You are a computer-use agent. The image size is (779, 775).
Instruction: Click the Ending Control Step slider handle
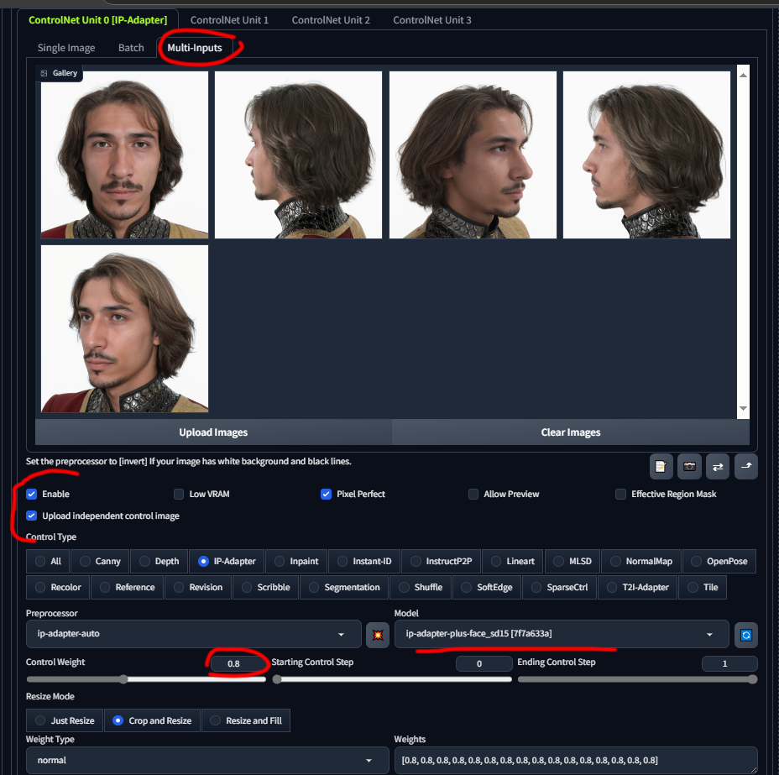pos(753,679)
